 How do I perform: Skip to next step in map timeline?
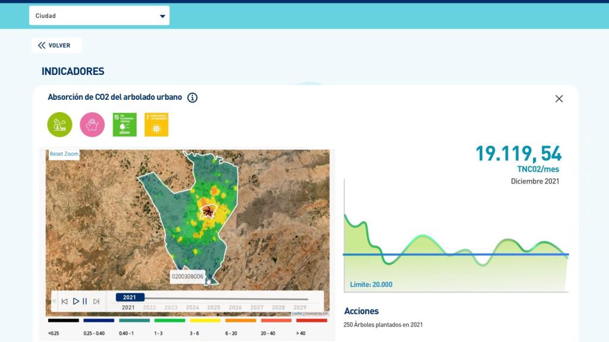(x=96, y=302)
